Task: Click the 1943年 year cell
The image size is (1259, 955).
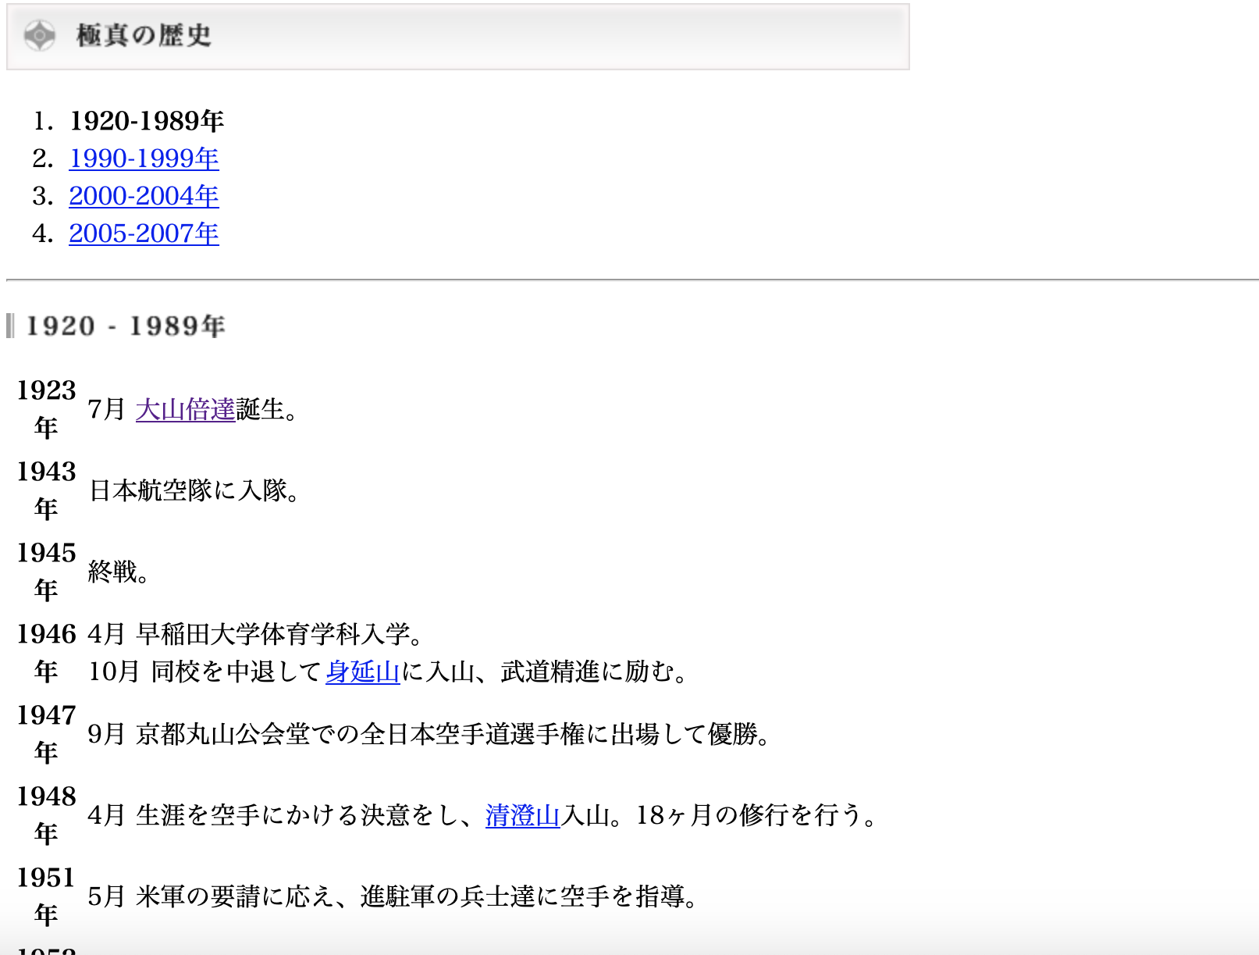Action: pos(47,490)
